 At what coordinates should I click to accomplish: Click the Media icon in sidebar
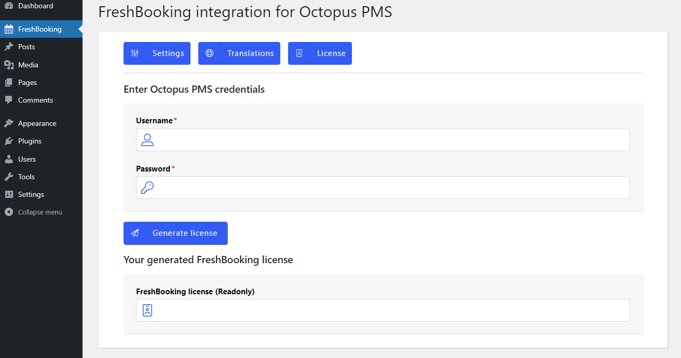point(9,65)
